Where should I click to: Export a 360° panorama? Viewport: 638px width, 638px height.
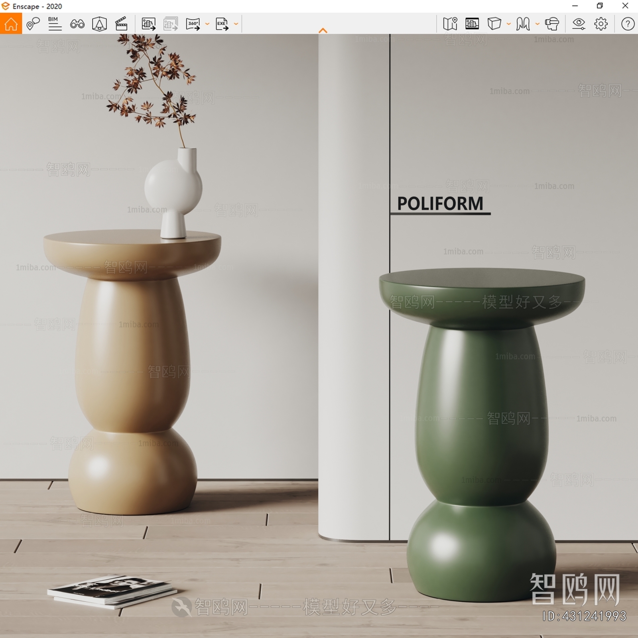pos(193,24)
